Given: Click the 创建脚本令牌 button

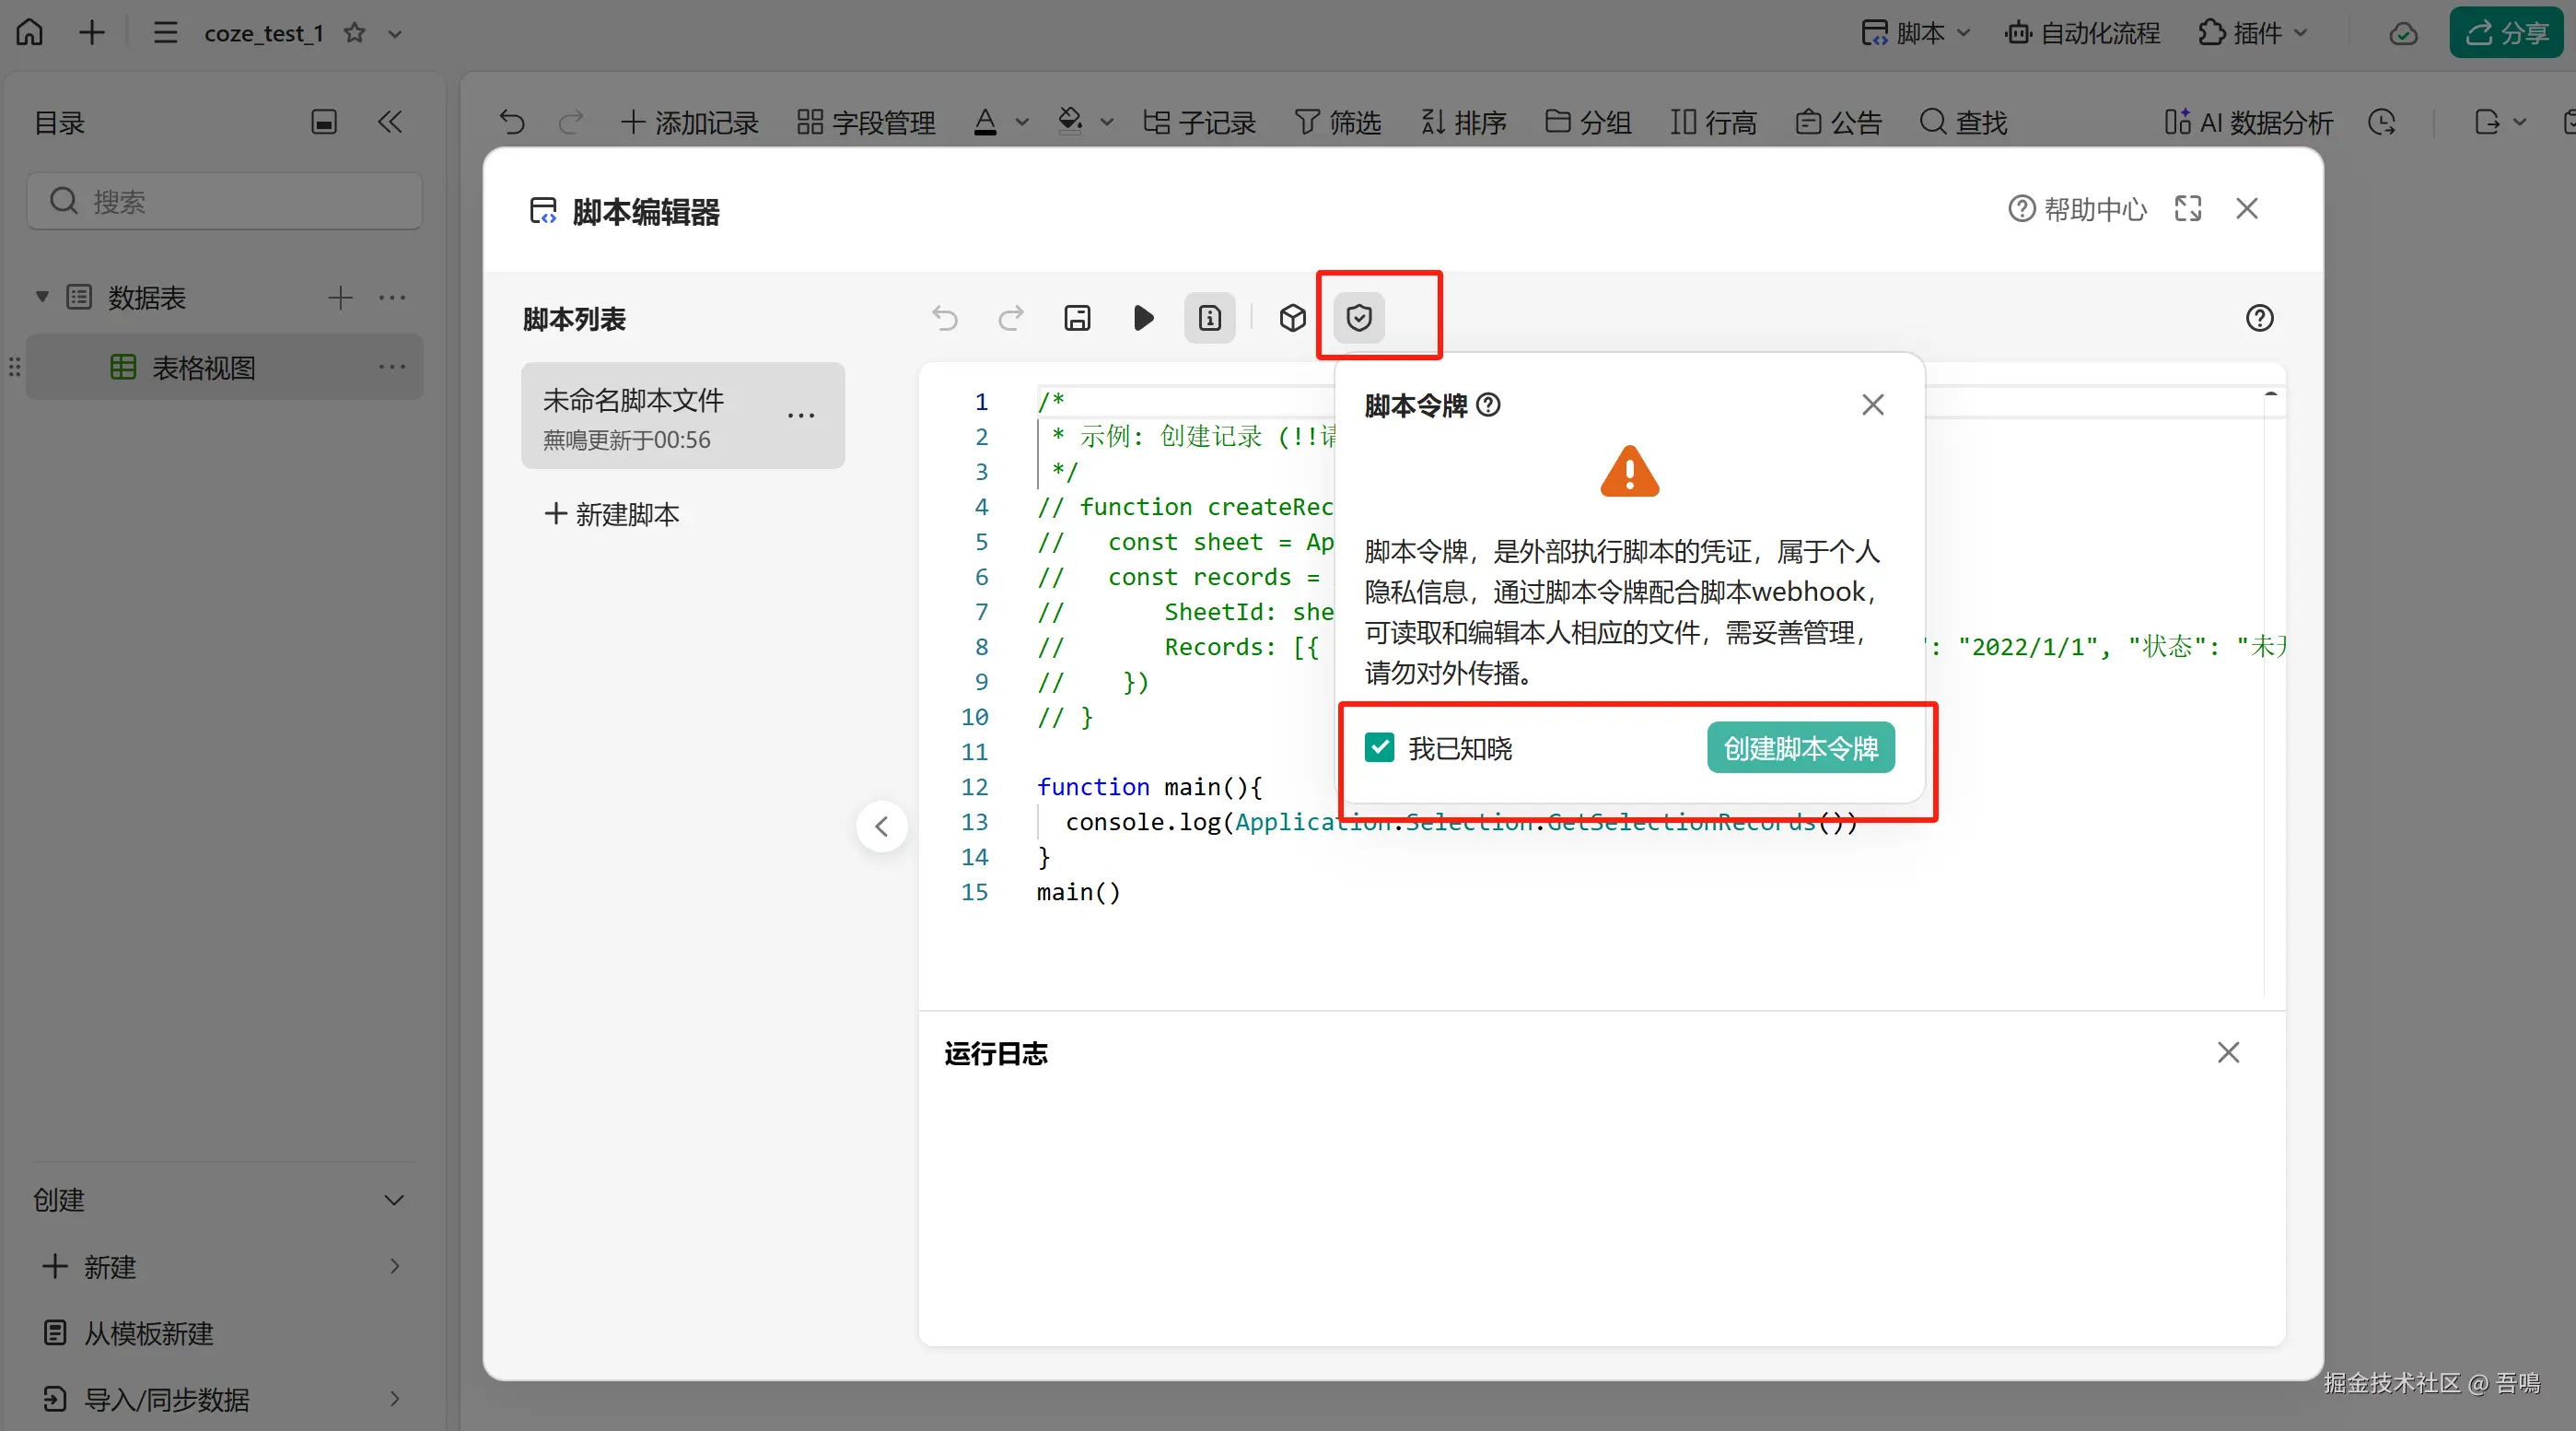Looking at the screenshot, I should click(x=1800, y=747).
